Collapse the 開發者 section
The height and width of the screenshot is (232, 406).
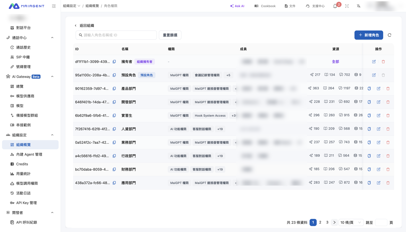pyautogui.click(x=52, y=213)
